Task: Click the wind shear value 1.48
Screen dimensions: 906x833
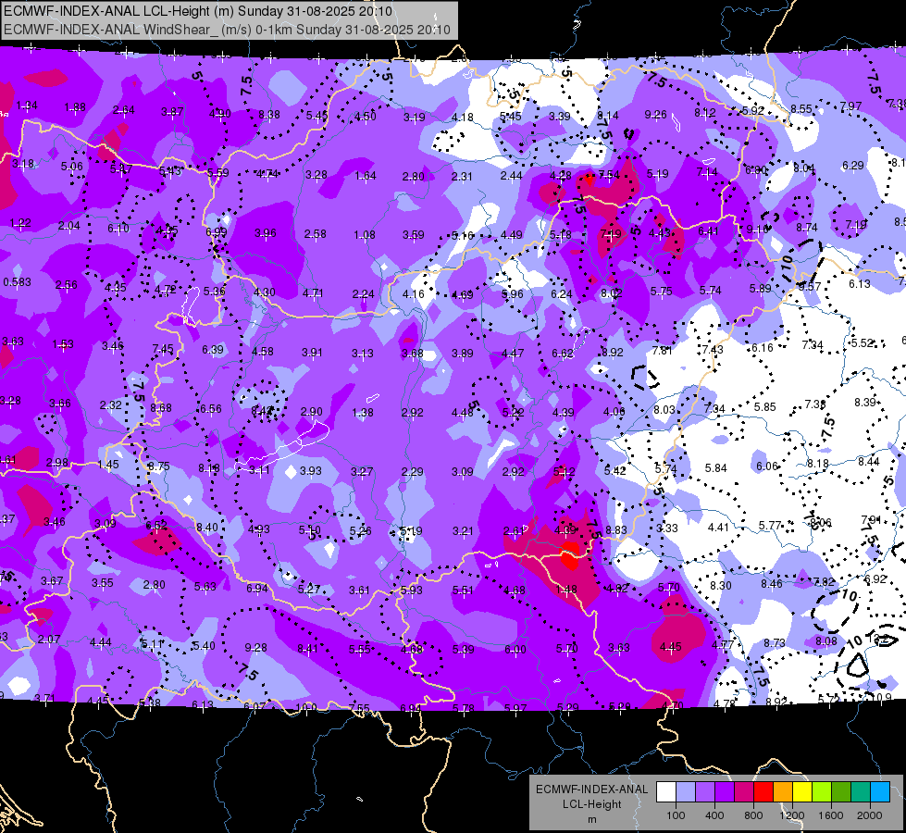Action: (x=566, y=589)
